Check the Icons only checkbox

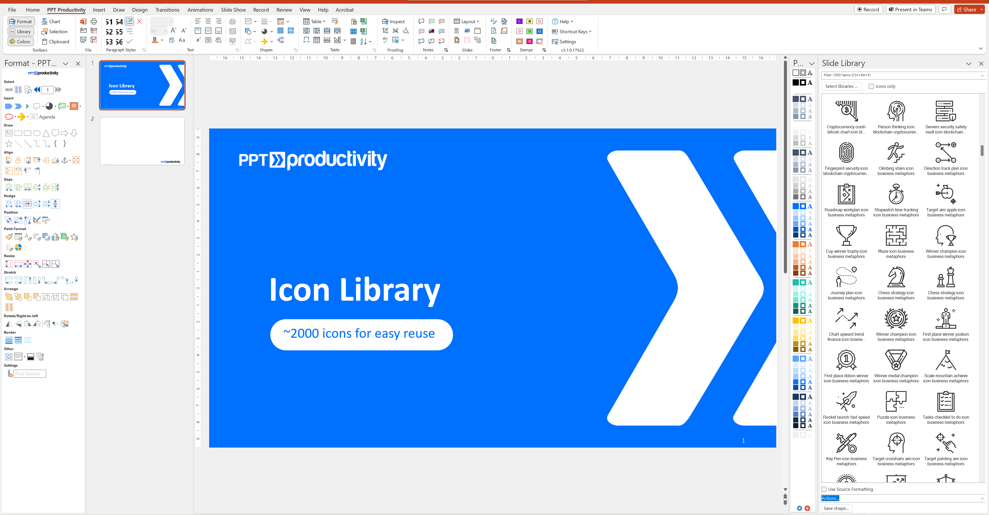click(x=871, y=86)
